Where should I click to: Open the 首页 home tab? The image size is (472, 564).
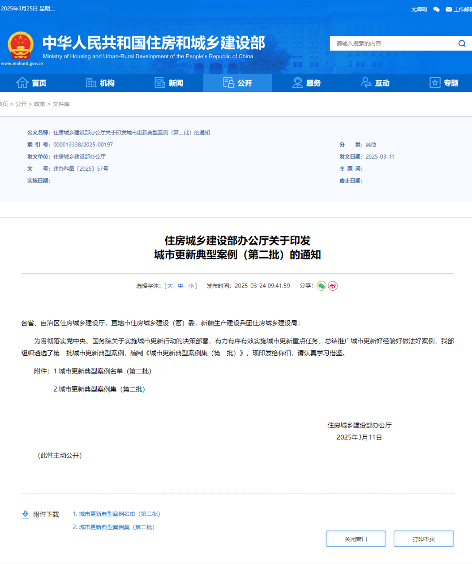click(31, 83)
